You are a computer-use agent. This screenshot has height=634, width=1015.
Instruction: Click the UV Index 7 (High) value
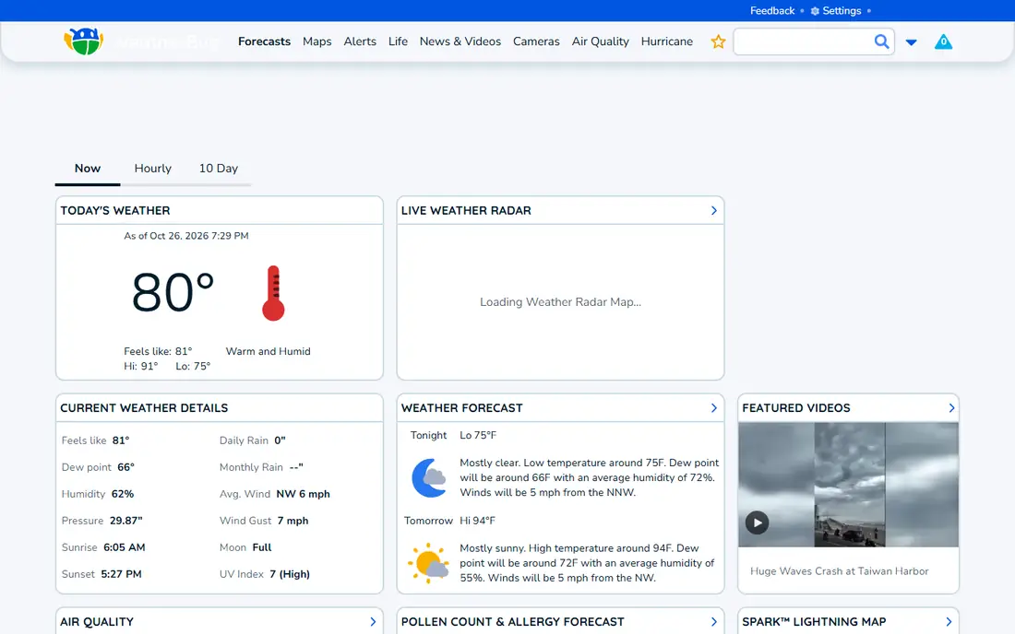coord(290,574)
